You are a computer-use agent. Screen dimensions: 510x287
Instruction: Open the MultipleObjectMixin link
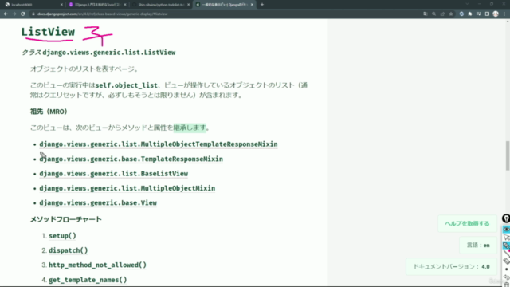pos(127,188)
